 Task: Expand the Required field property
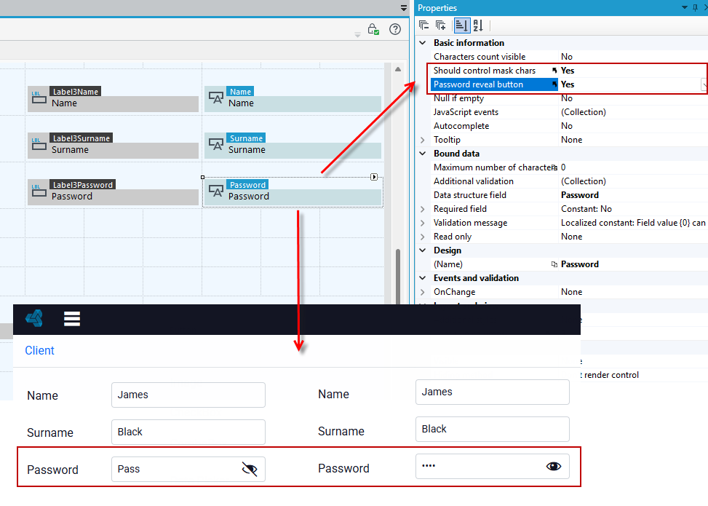click(423, 209)
